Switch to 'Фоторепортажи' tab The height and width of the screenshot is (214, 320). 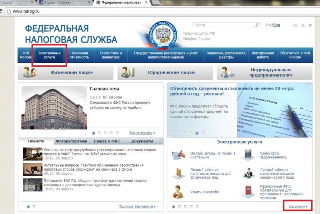(x=72, y=141)
